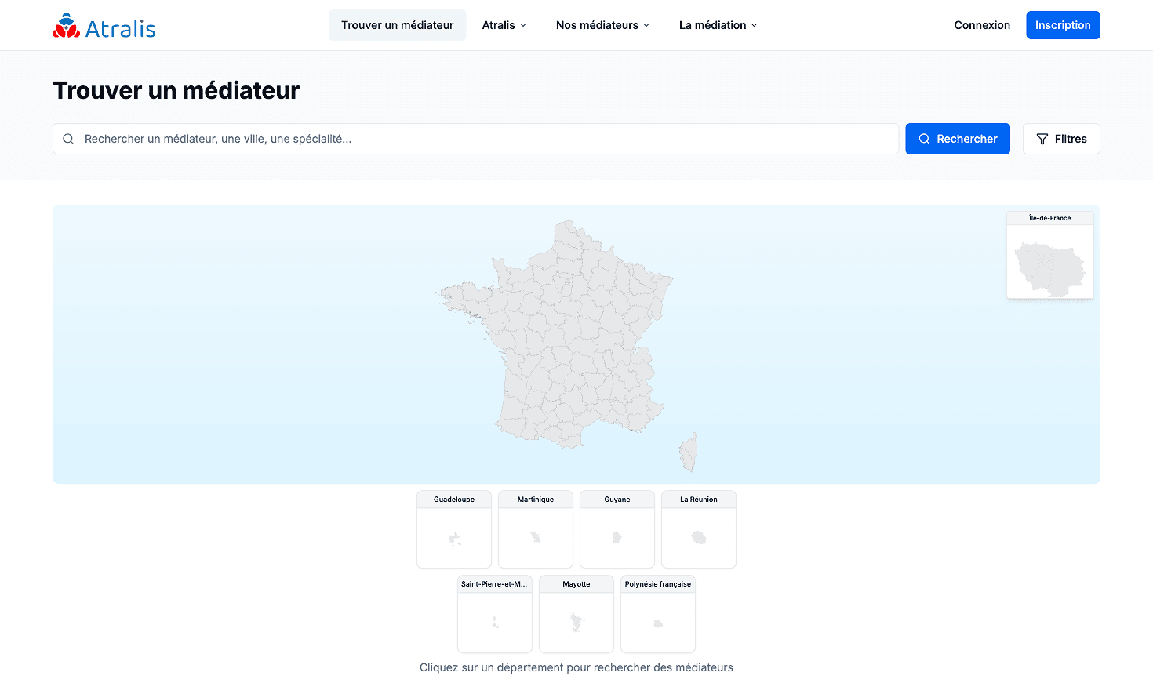Image resolution: width=1153 pixels, height=676 pixels.
Task: Open the Polynésie française card
Action: (x=658, y=614)
